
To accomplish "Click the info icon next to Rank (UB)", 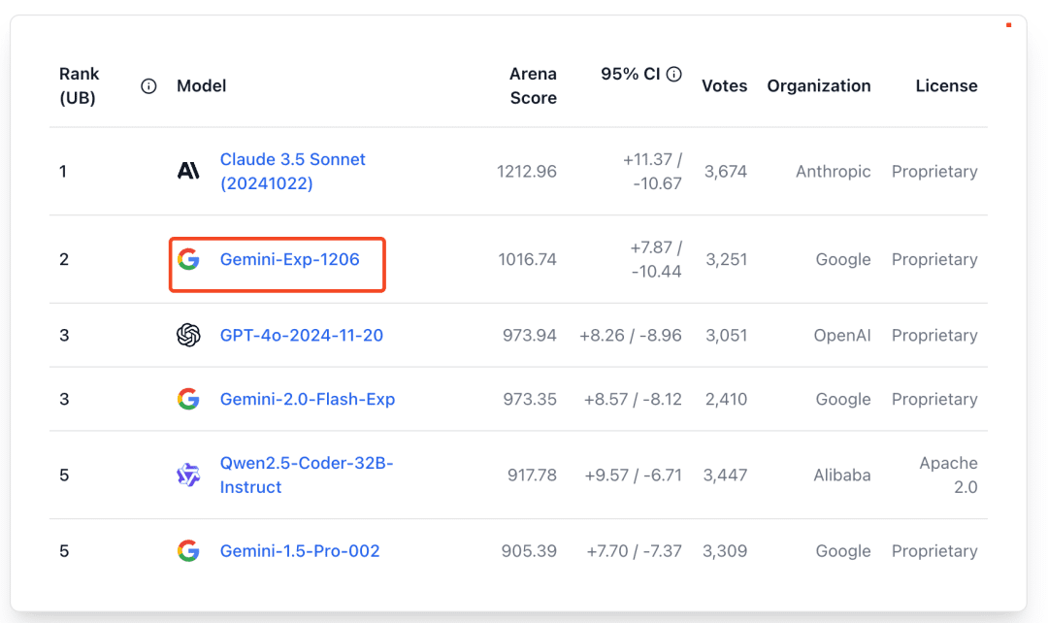I will 148,86.
